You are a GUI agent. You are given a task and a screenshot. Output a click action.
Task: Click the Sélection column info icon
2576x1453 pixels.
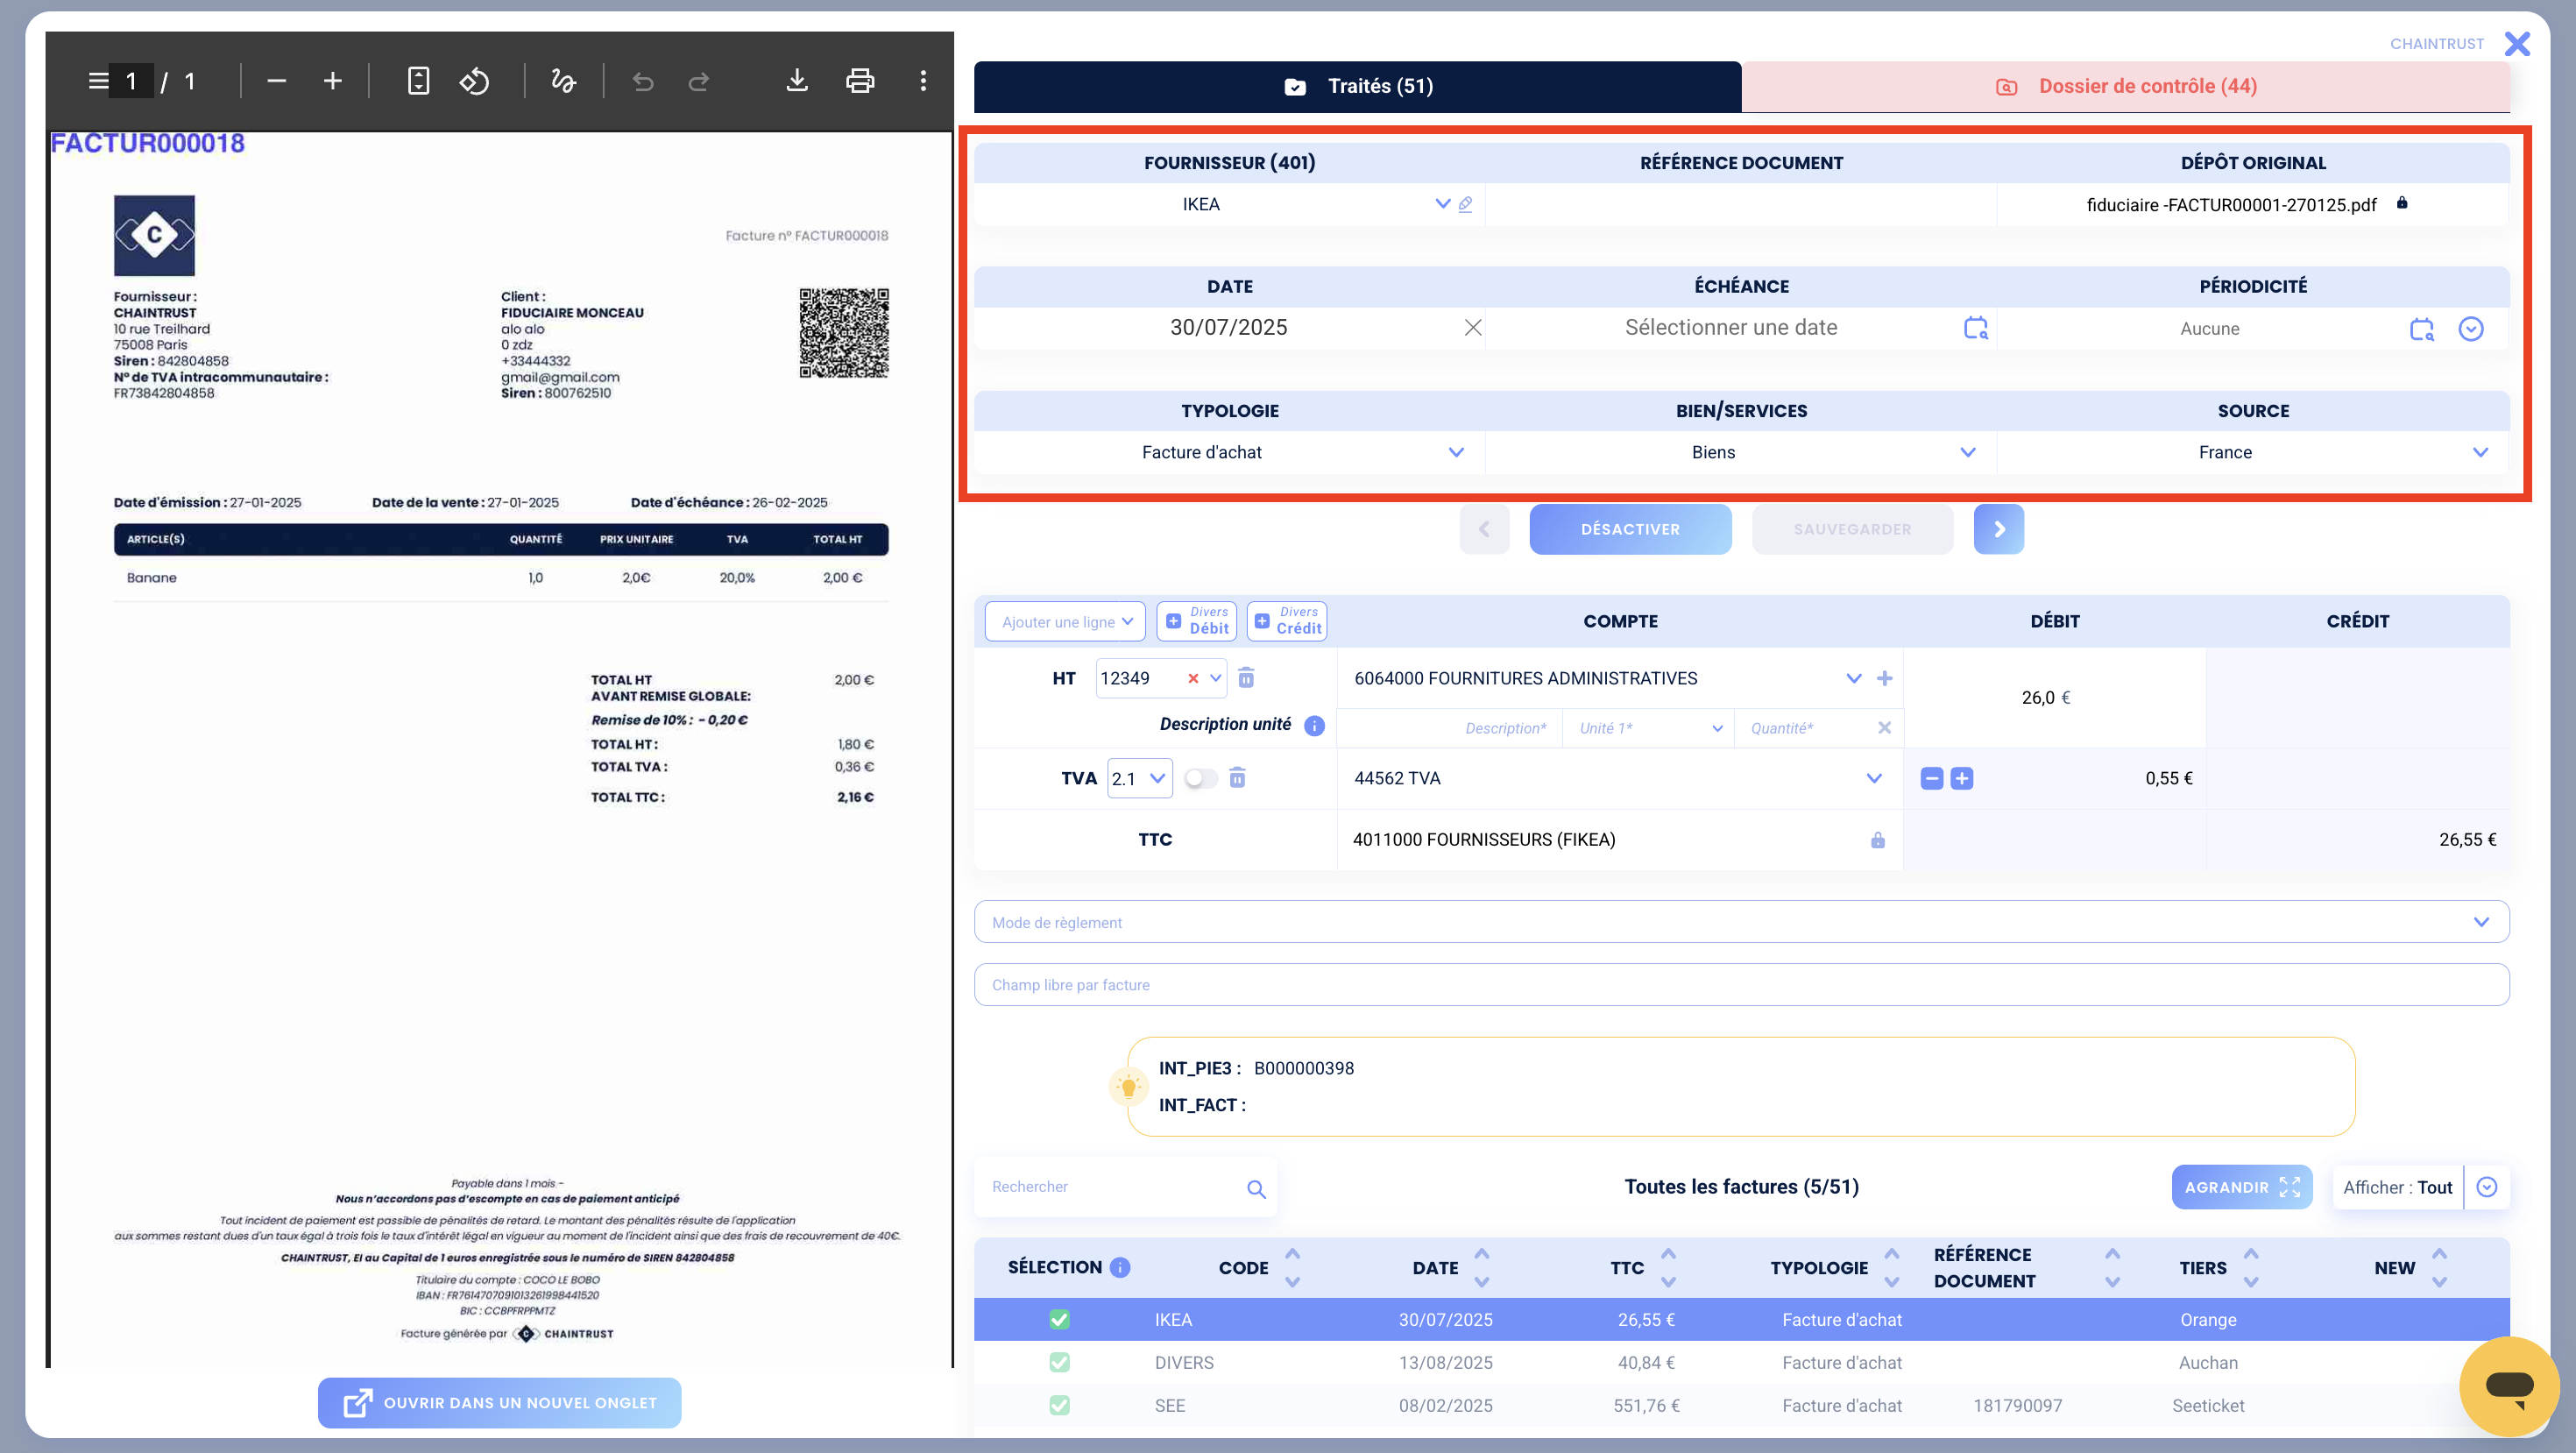click(x=1120, y=1267)
